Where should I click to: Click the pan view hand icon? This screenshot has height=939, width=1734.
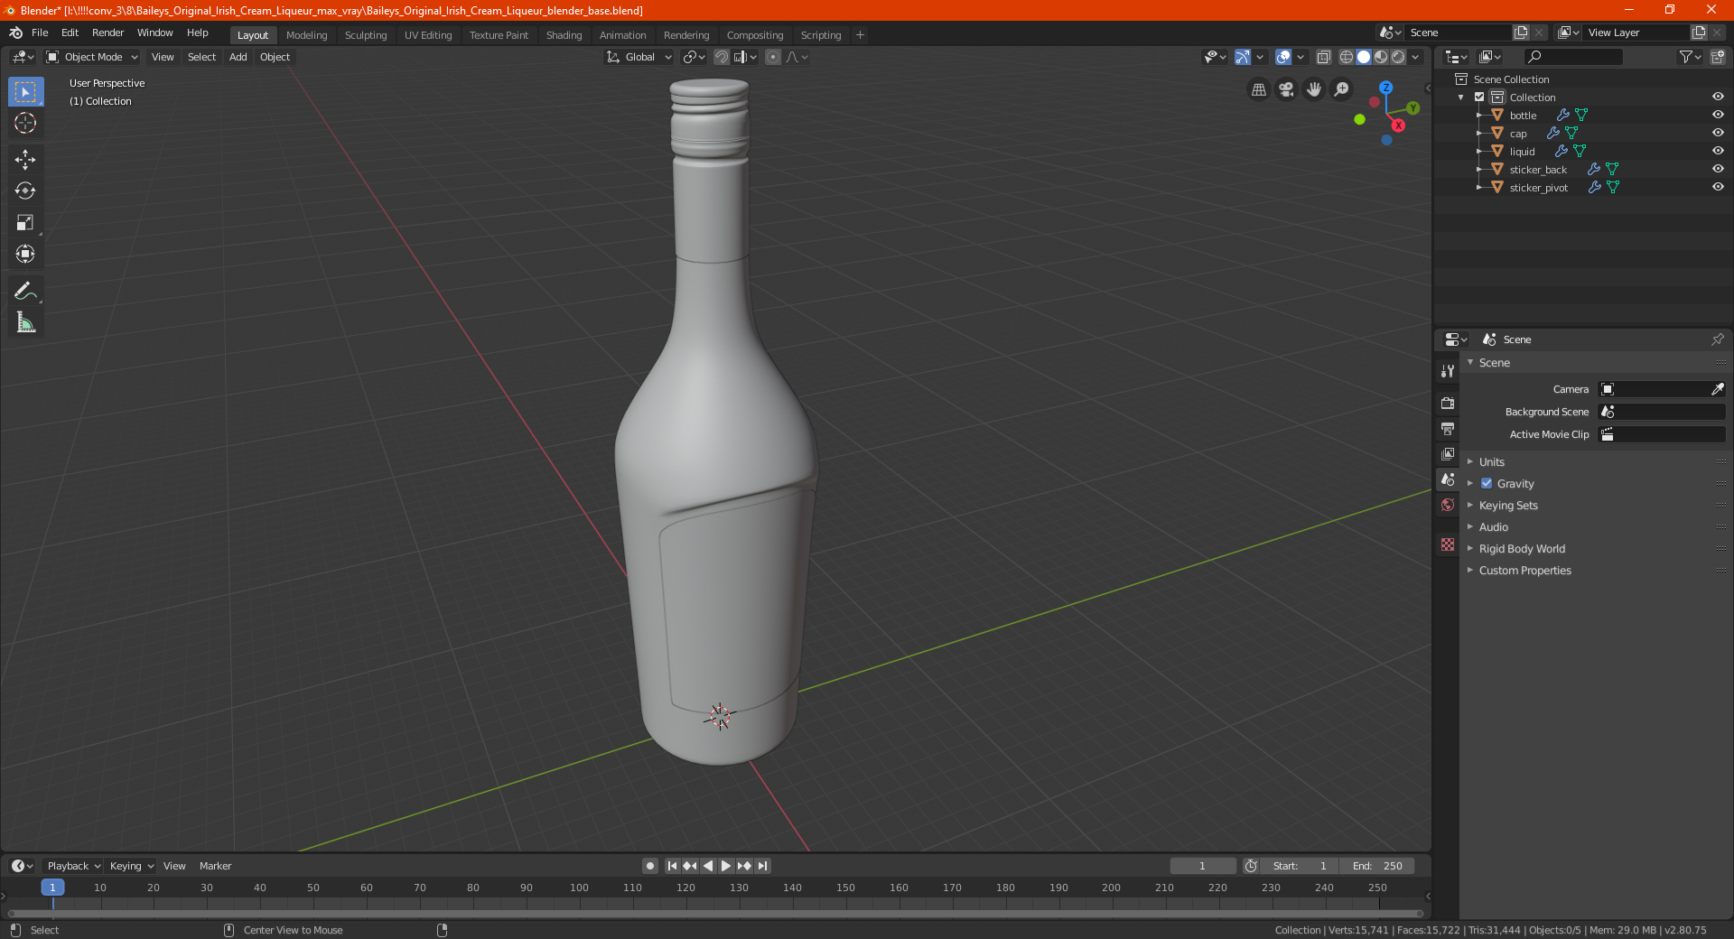1314,89
